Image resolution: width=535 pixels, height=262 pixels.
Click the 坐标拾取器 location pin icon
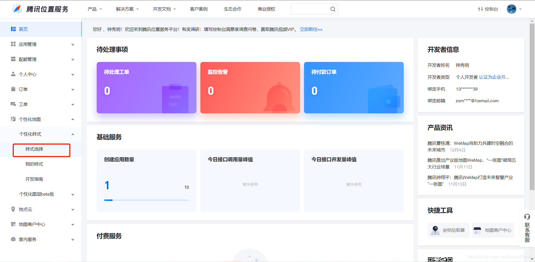coord(435,230)
